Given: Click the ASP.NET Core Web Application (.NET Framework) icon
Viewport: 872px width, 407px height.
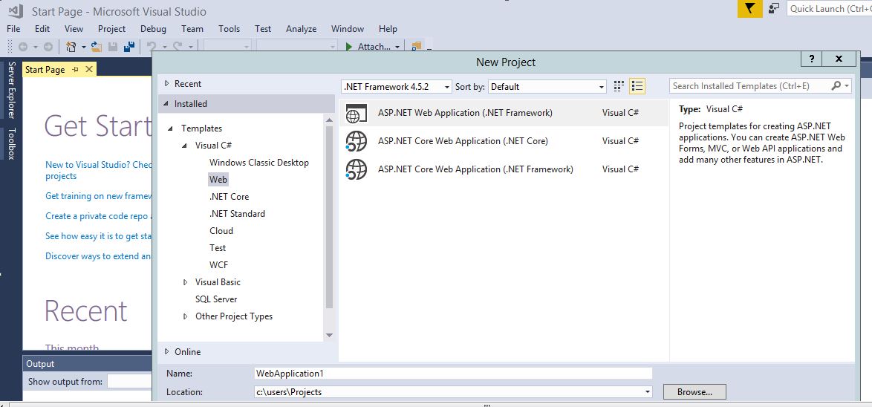Looking at the screenshot, I should 356,169.
